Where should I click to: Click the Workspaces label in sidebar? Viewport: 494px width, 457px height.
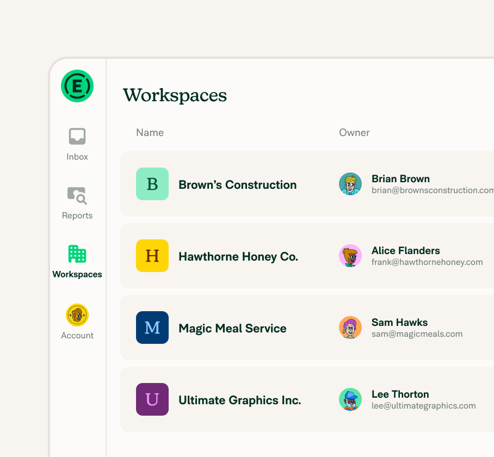[x=77, y=274]
